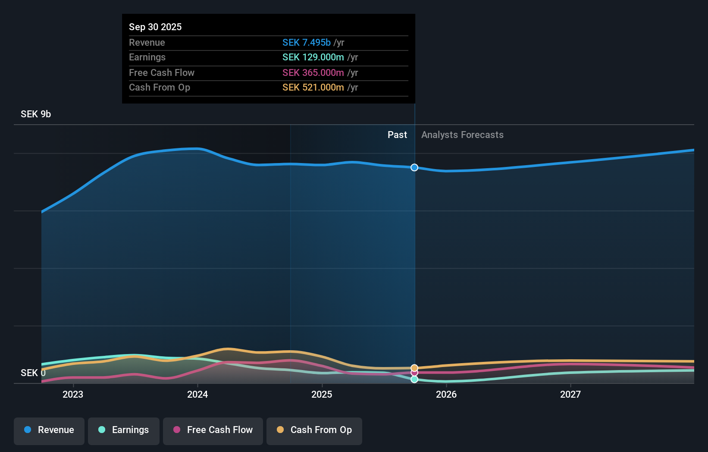Click the 2026 label on the time axis

(x=447, y=394)
